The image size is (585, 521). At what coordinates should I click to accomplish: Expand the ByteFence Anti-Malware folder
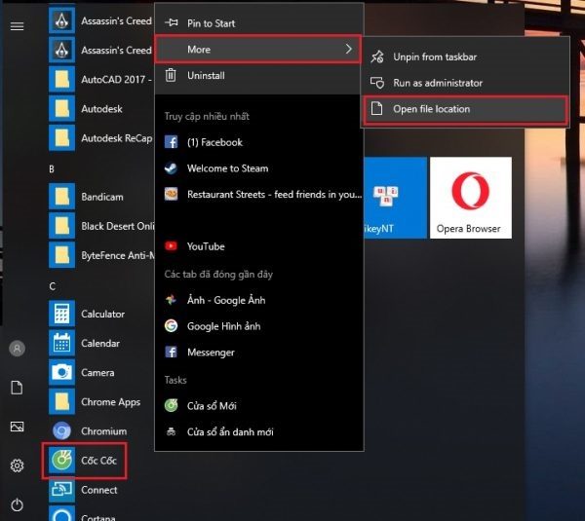coord(100,255)
